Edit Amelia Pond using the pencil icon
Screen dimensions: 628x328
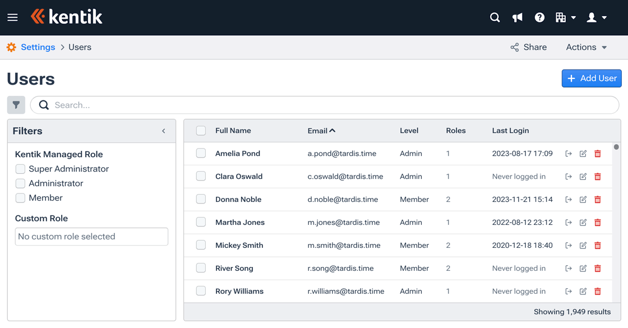click(x=583, y=153)
